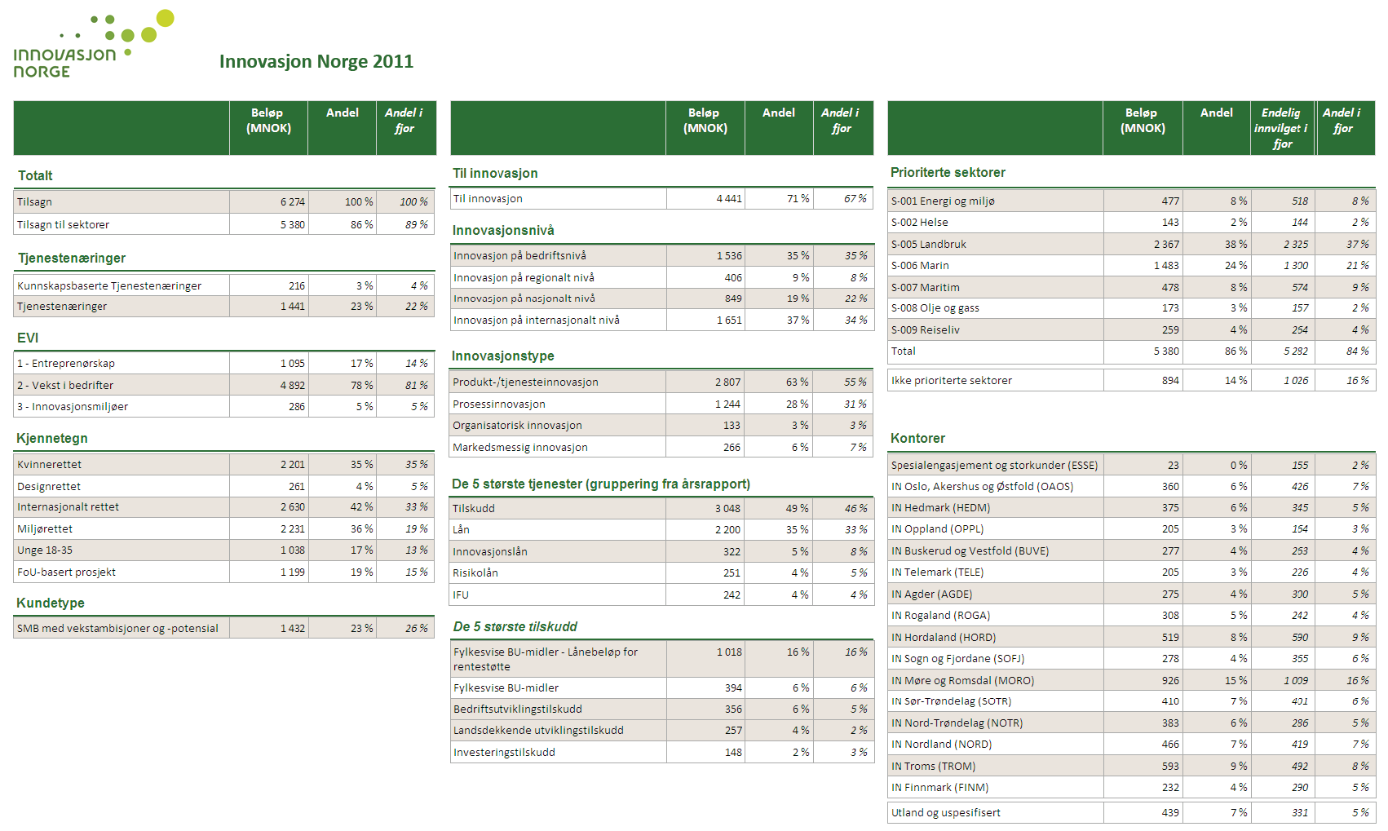1388x831 pixels.
Task: Click 'Markedsmessig innovasjon' row label
Action: point(520,447)
